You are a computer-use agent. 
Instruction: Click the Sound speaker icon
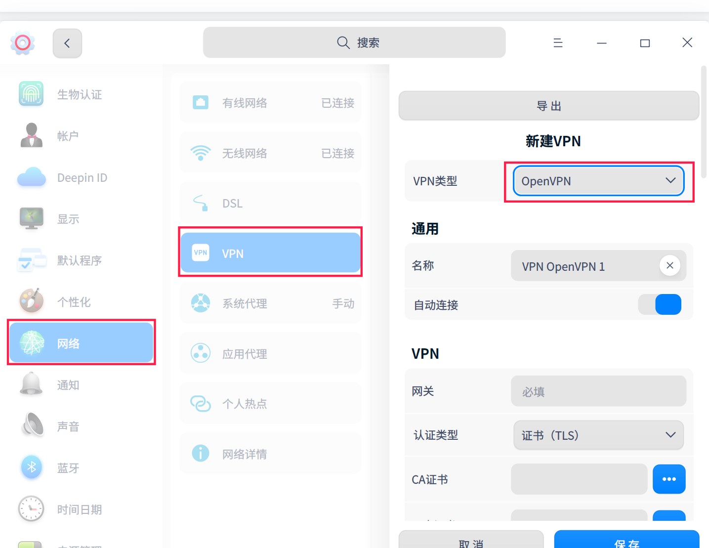(x=32, y=425)
